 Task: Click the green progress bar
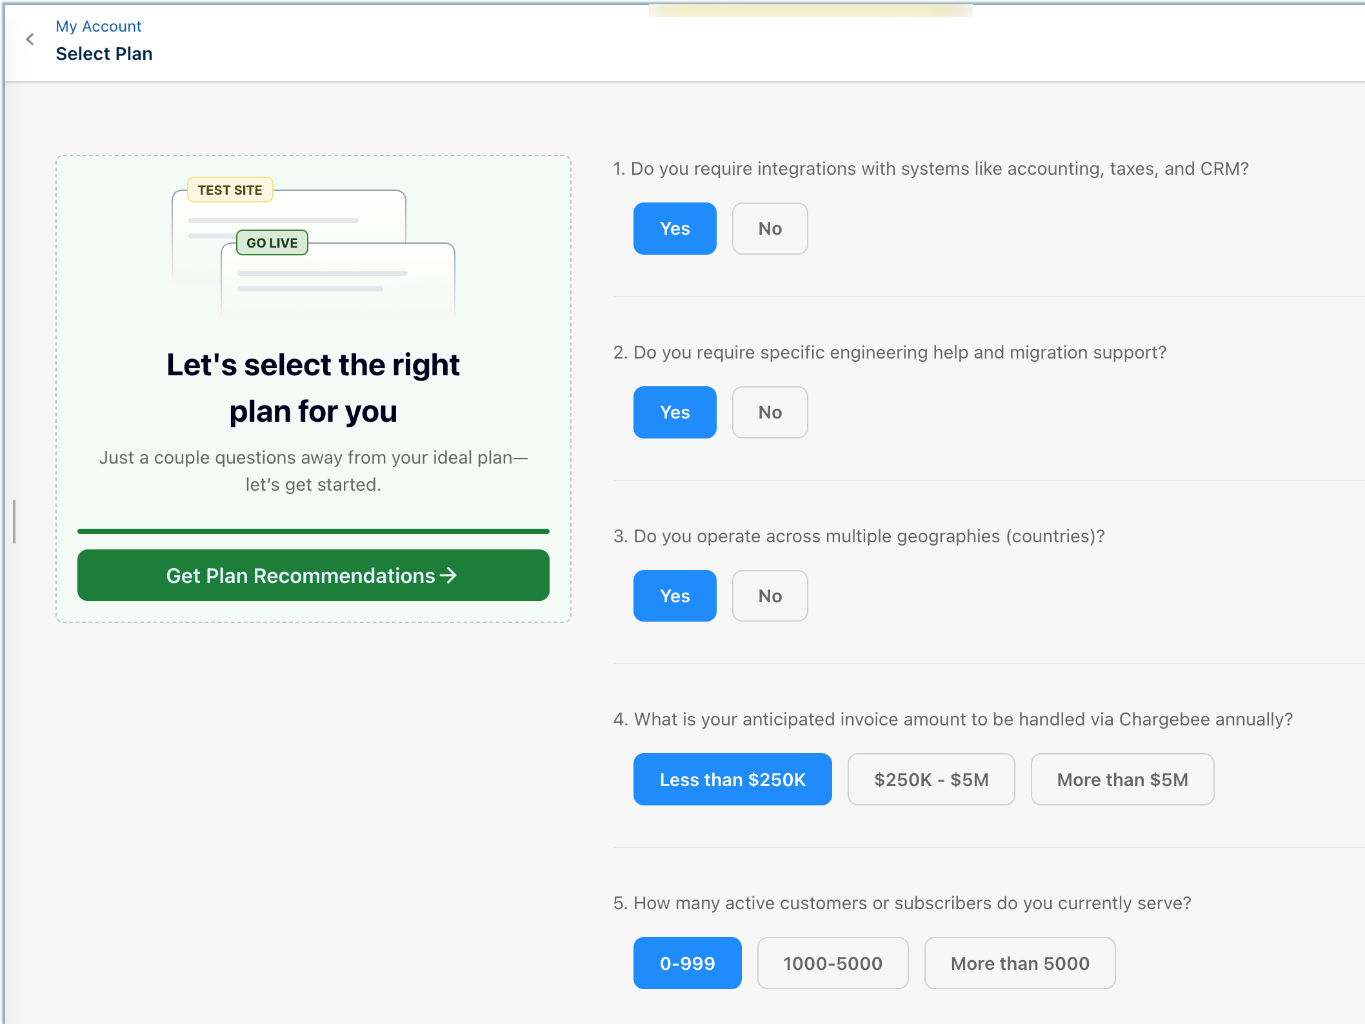coord(313,531)
